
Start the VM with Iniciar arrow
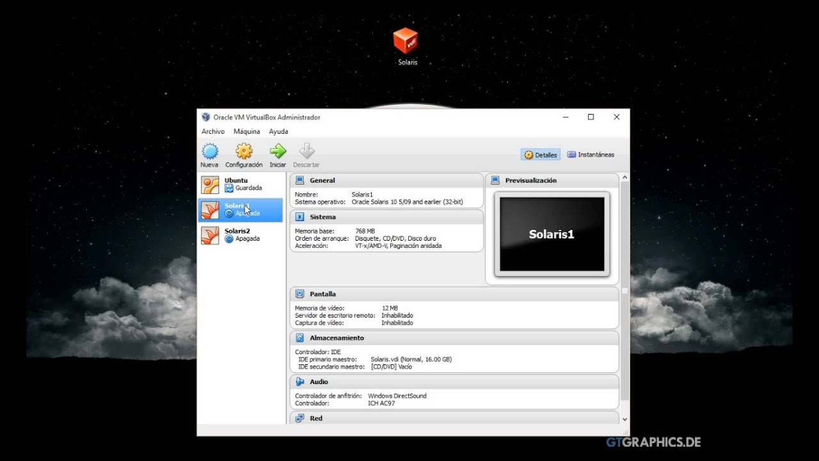278,151
